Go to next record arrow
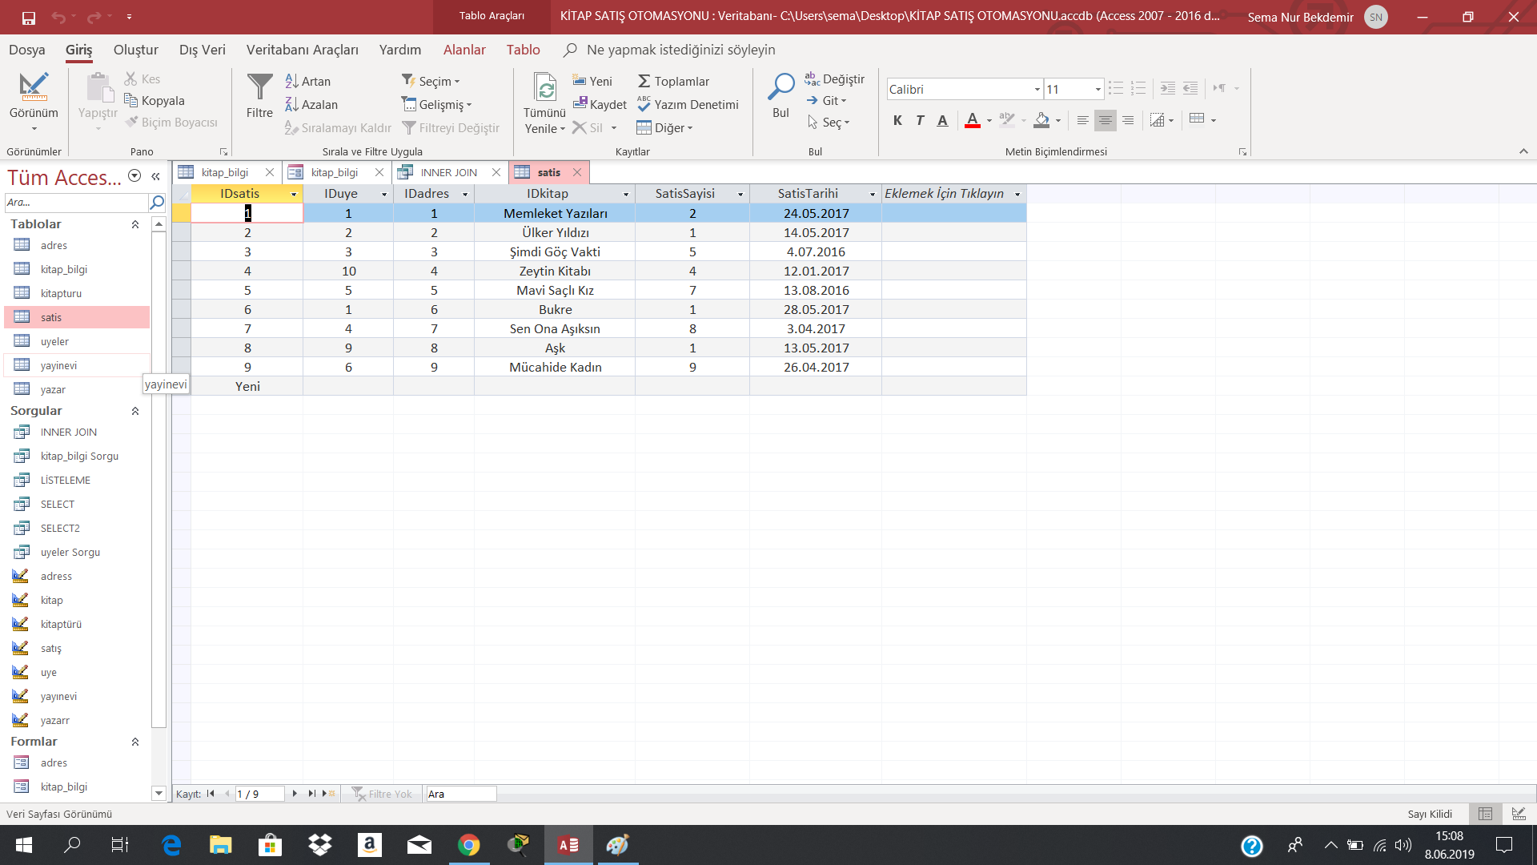 pyautogui.click(x=295, y=794)
